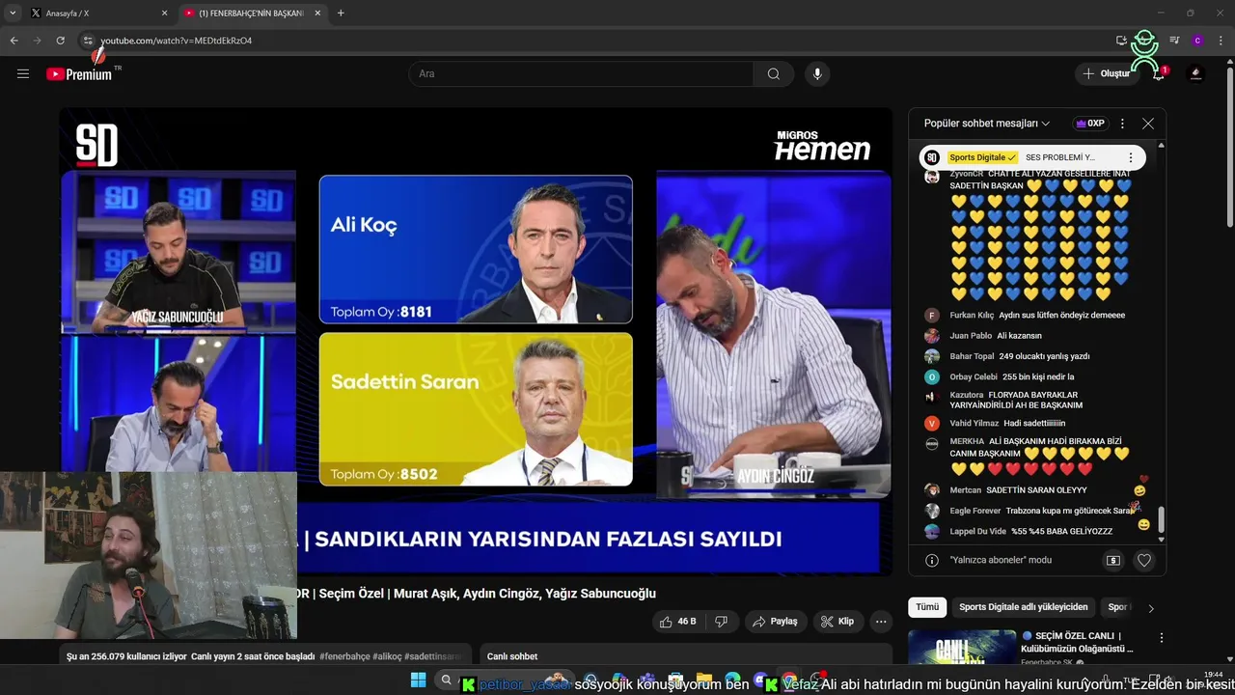1235x695 pixels.
Task: Close the Anasayfa / X tab
Action: point(164,14)
